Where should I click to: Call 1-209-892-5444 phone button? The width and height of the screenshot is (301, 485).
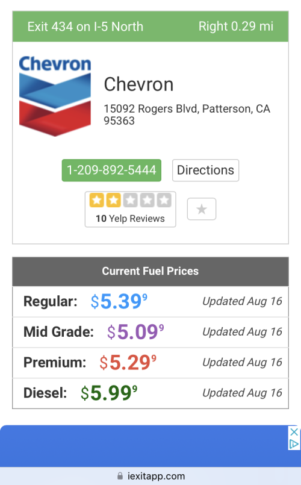111,170
